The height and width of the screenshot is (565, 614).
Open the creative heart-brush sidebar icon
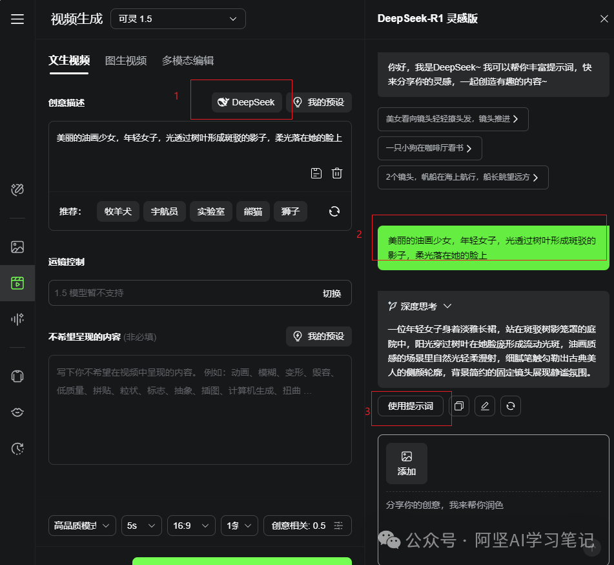(x=17, y=190)
